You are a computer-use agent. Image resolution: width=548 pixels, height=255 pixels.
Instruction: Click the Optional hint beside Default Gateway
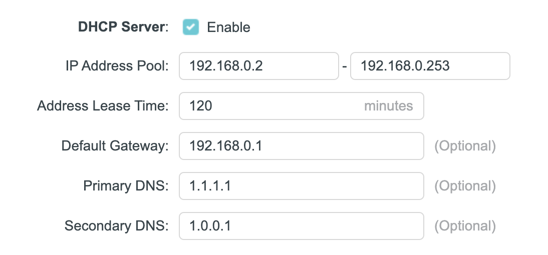click(465, 146)
